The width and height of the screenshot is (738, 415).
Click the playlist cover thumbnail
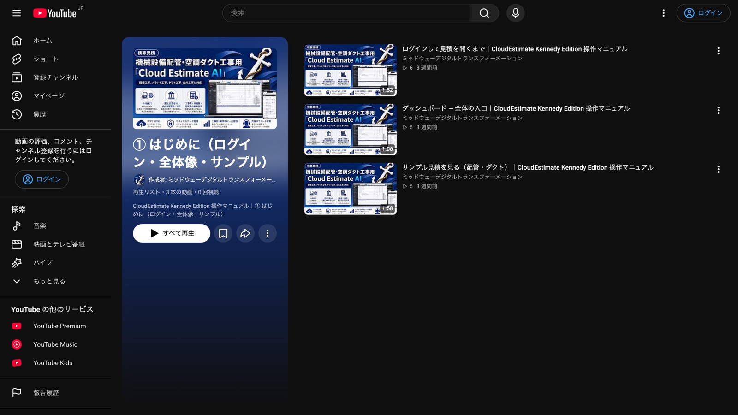[x=205, y=89]
